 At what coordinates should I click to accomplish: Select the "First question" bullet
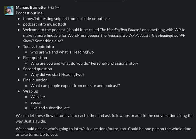click(35, 58)
